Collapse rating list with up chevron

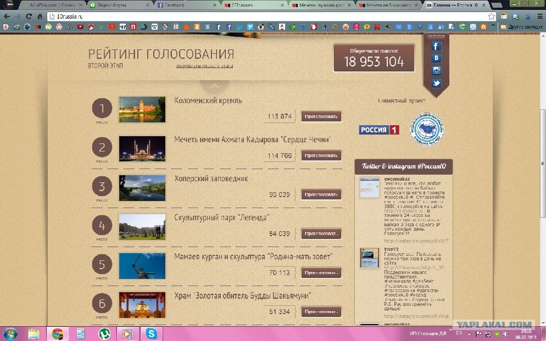pos(215,86)
